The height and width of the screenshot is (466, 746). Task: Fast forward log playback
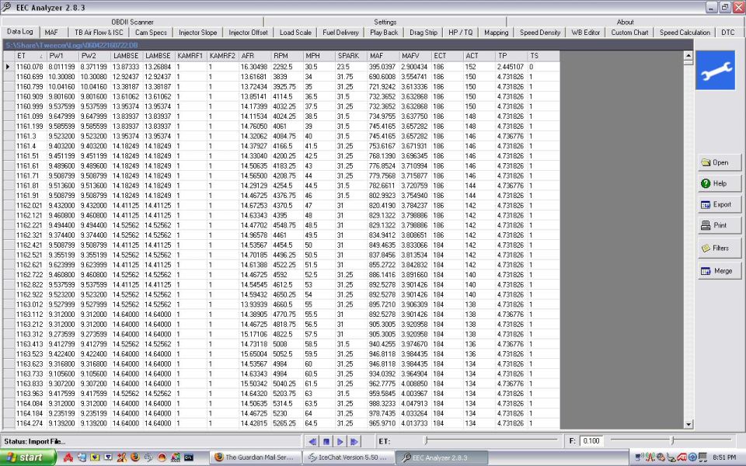tap(354, 442)
